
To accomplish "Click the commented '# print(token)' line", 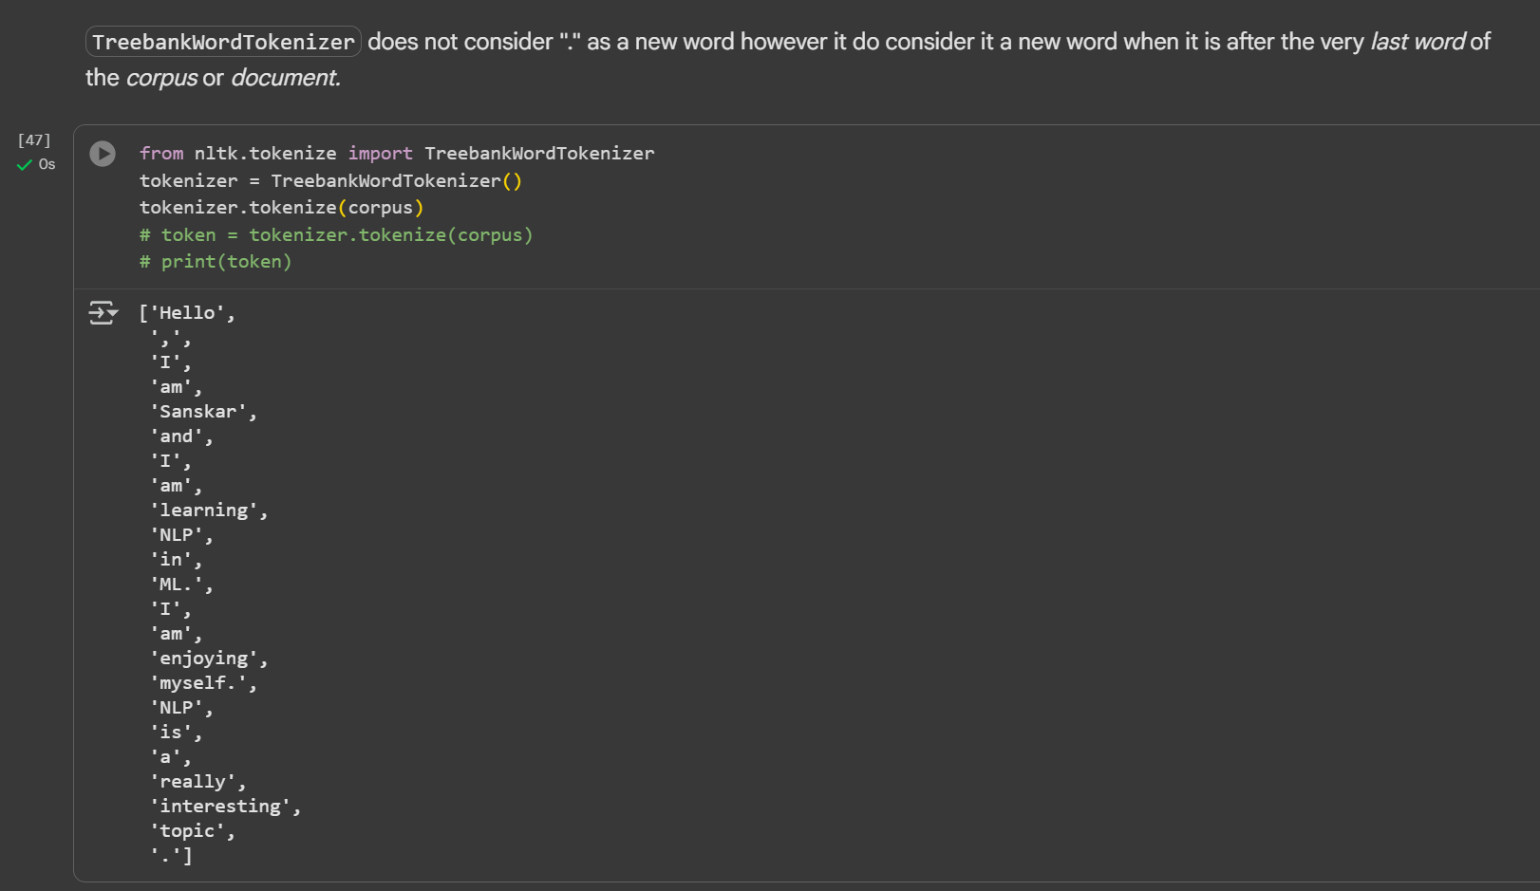I will (x=216, y=262).
